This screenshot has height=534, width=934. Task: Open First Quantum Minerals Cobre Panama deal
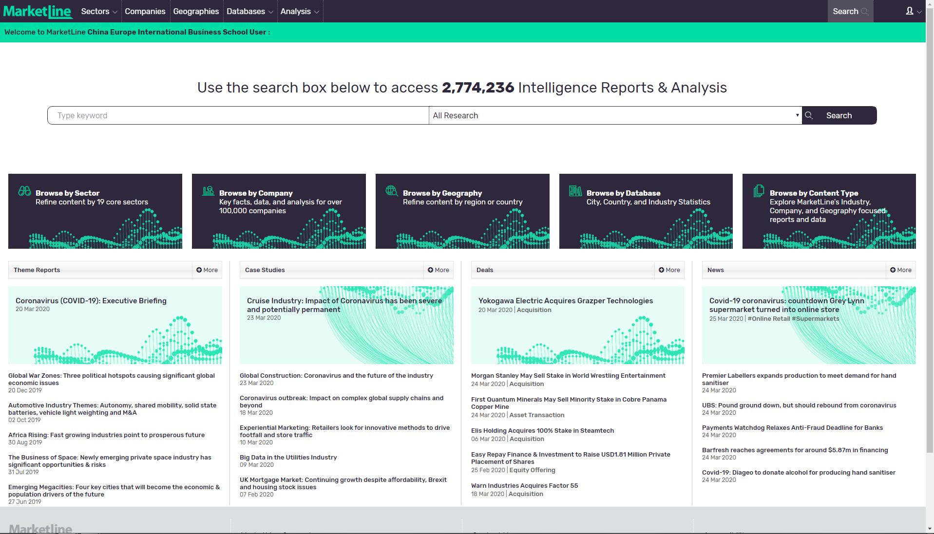pyautogui.click(x=569, y=403)
